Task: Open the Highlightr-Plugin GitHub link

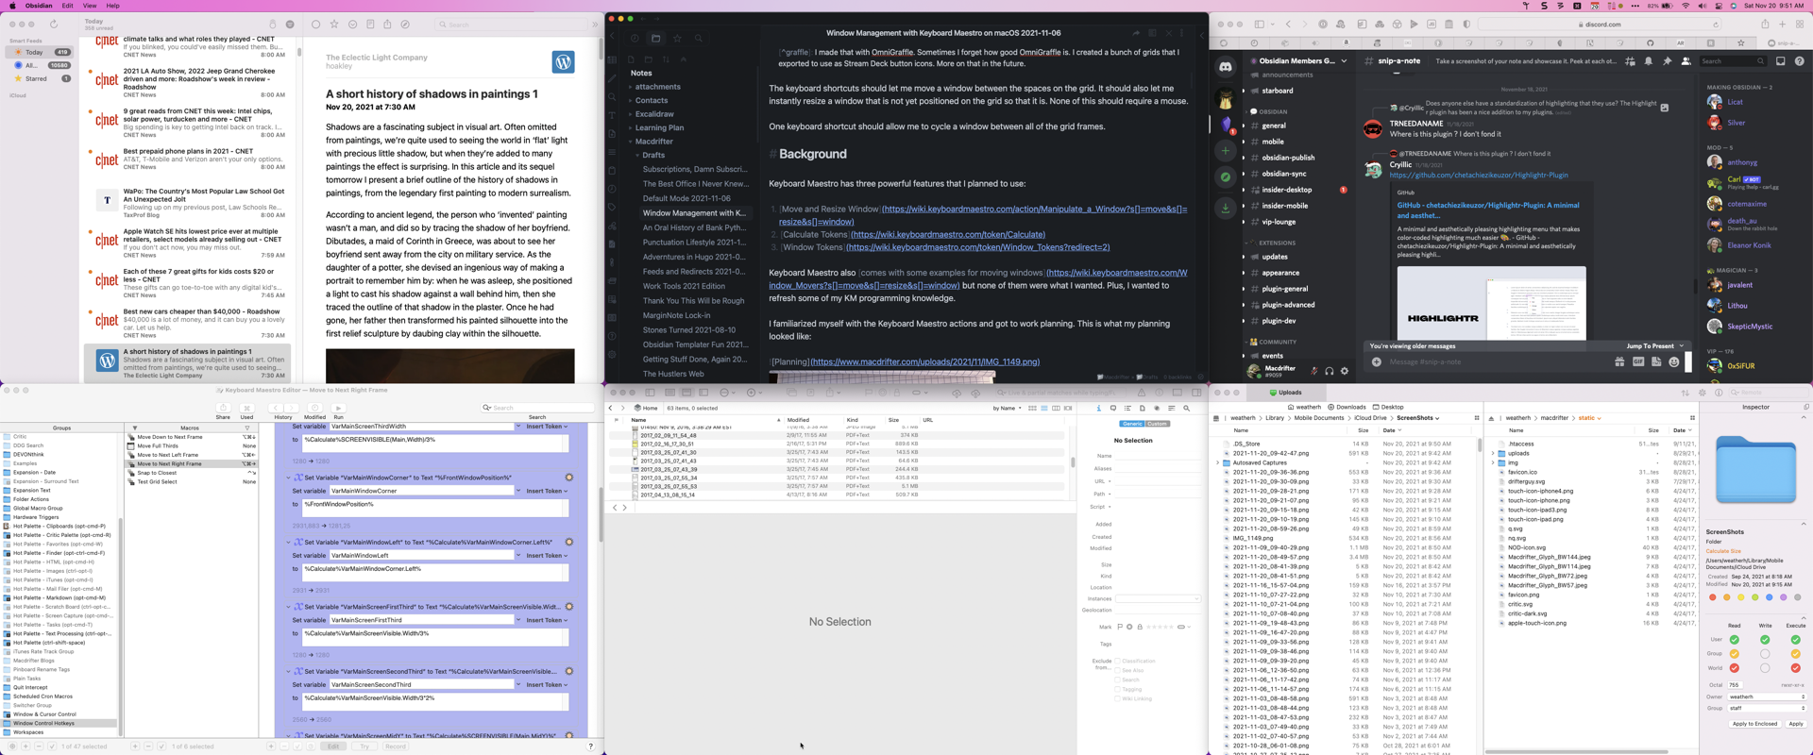Action: point(1479,175)
